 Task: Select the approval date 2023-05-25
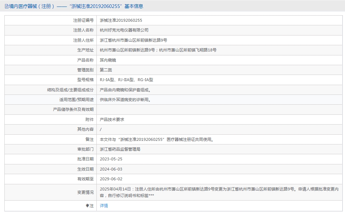(111, 159)
